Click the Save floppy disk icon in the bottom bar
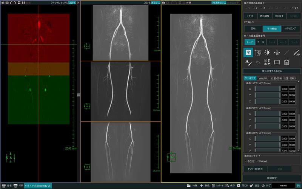The width and height of the screenshot is (302, 189). tap(227, 186)
